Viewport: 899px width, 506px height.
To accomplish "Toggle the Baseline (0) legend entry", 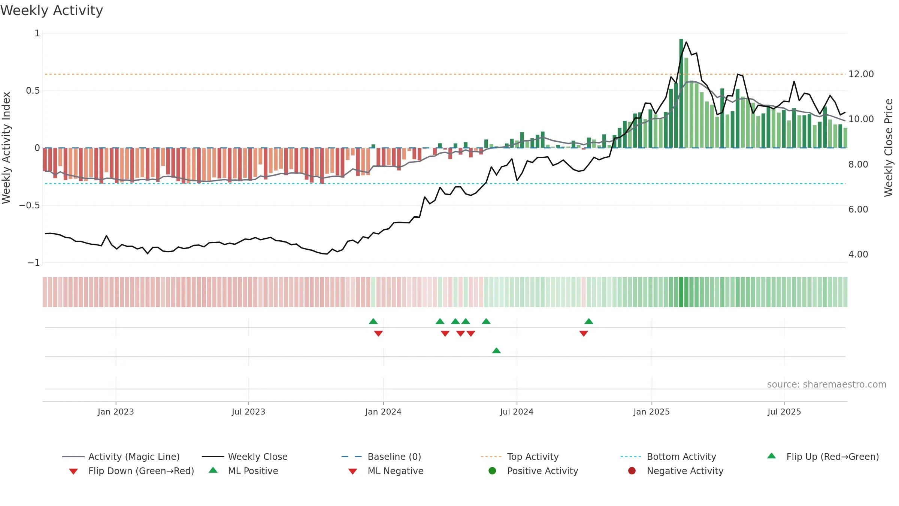I will tap(381, 457).
